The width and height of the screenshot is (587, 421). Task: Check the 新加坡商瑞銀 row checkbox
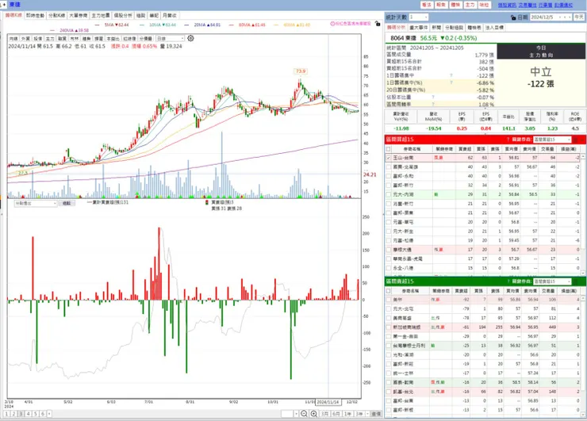(389, 327)
